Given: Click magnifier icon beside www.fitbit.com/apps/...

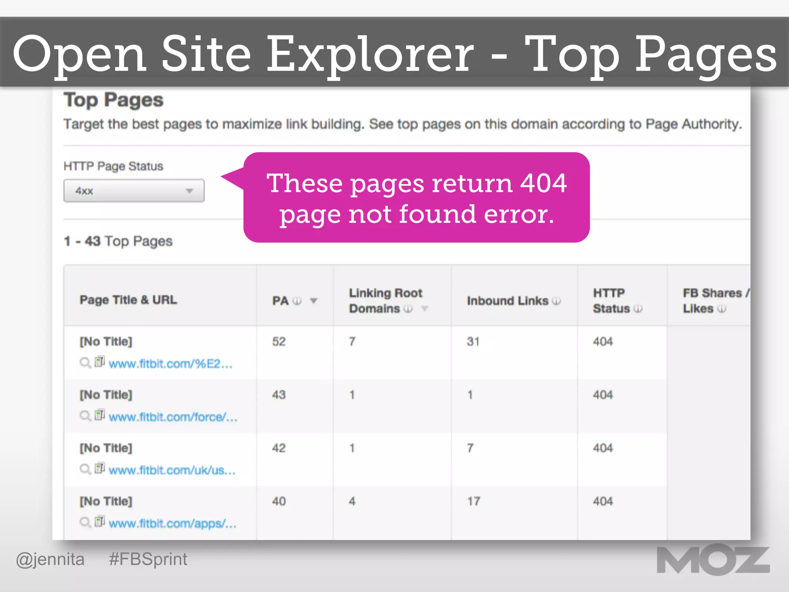Looking at the screenshot, I should coord(85,522).
